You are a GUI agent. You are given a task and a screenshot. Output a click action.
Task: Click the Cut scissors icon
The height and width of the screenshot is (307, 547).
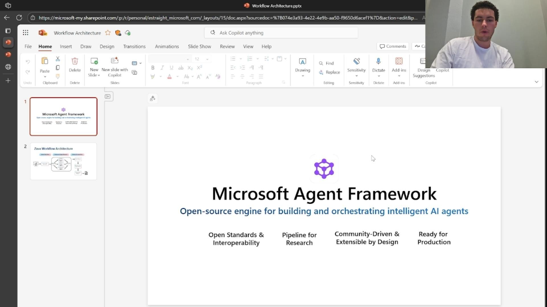click(x=58, y=59)
